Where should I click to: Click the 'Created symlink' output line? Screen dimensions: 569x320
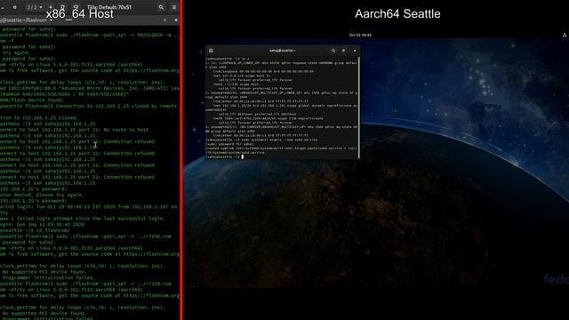coord(281,150)
